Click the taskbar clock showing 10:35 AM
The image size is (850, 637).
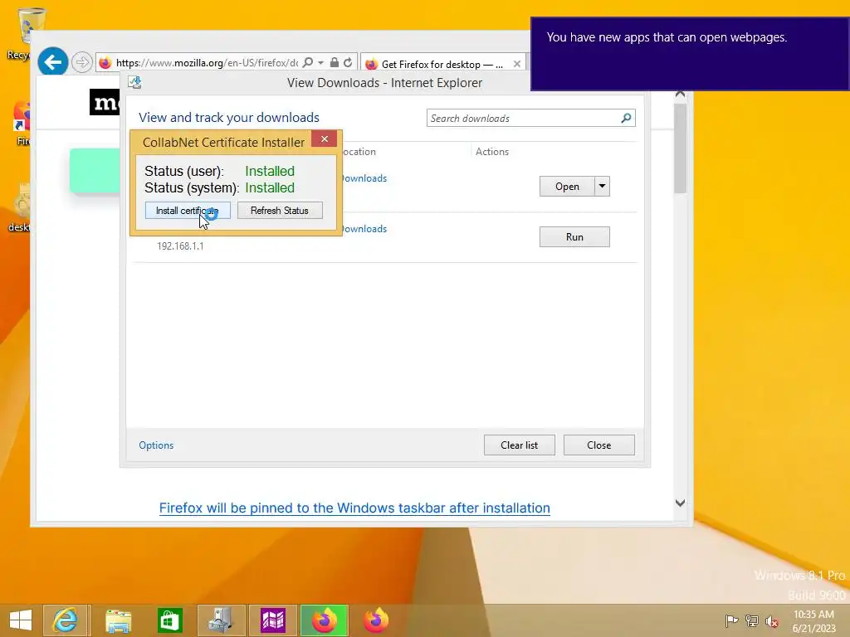(813, 621)
